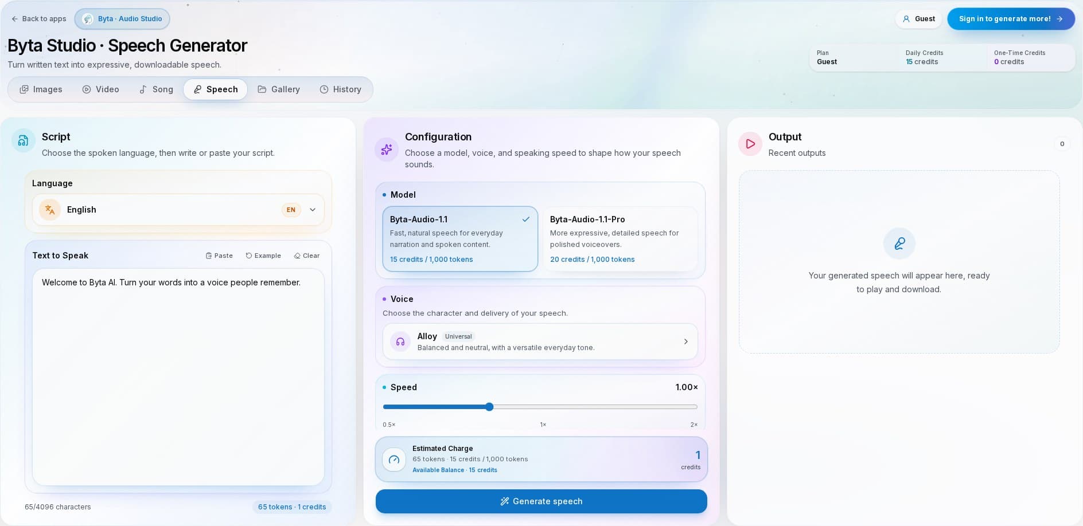
Task: Click the translate icon beside English
Action: point(50,210)
